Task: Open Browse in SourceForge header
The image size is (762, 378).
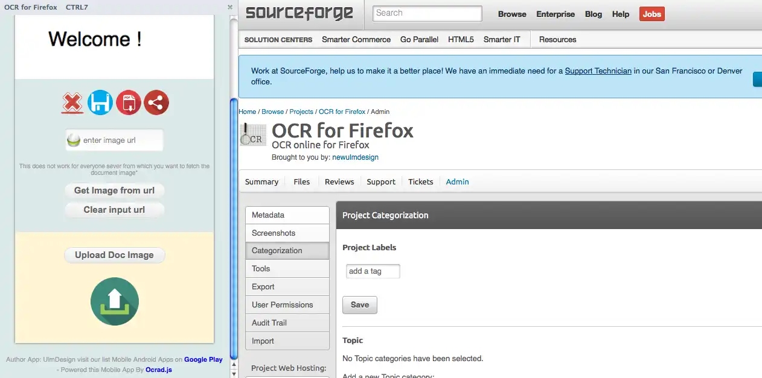Action: 512,14
